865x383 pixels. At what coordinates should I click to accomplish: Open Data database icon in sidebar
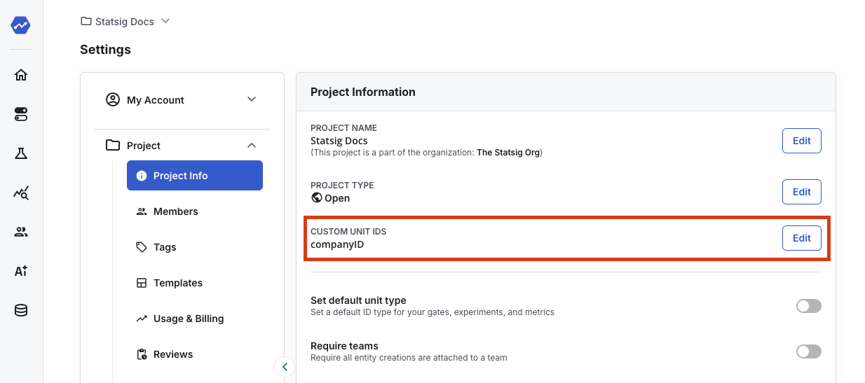tap(21, 310)
